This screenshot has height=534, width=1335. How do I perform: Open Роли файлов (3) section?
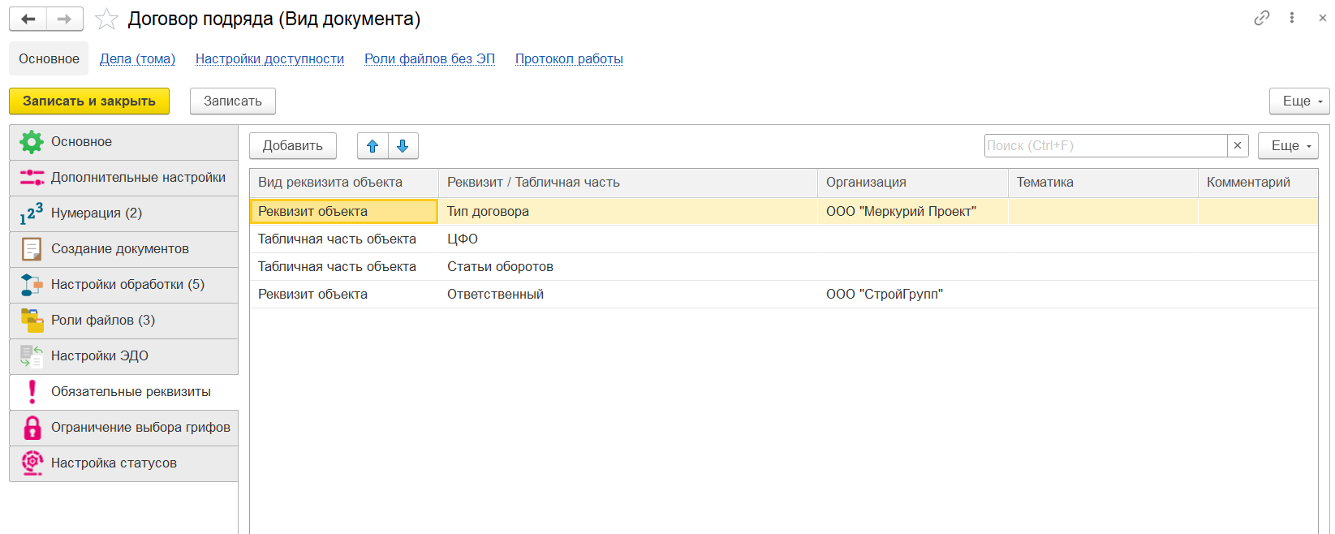(x=124, y=321)
